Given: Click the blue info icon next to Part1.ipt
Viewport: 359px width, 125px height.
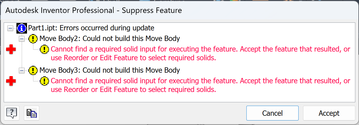Looking at the screenshot, I should point(22,28).
